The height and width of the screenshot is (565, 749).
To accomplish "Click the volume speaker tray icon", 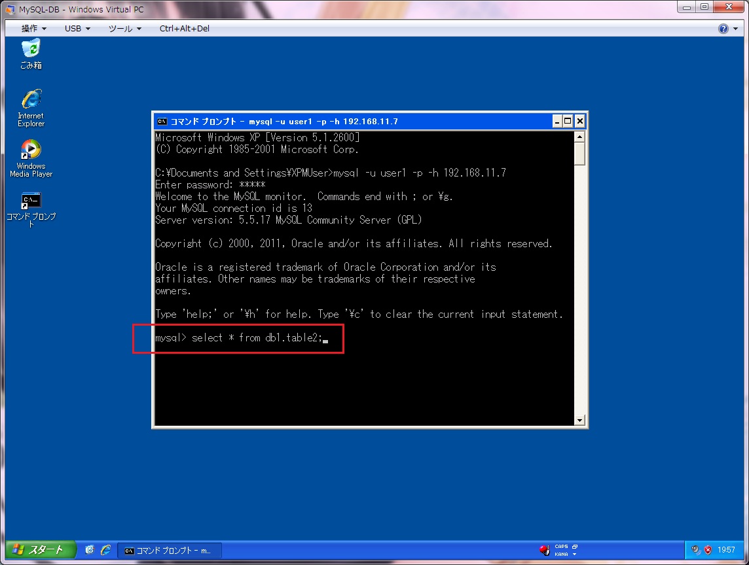I will pos(695,550).
